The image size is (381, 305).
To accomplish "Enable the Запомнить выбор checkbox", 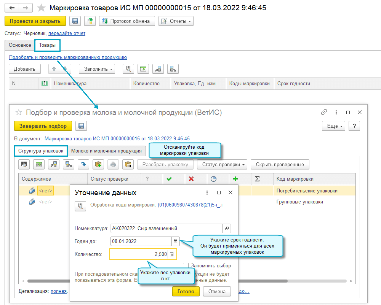I will (x=186, y=265).
